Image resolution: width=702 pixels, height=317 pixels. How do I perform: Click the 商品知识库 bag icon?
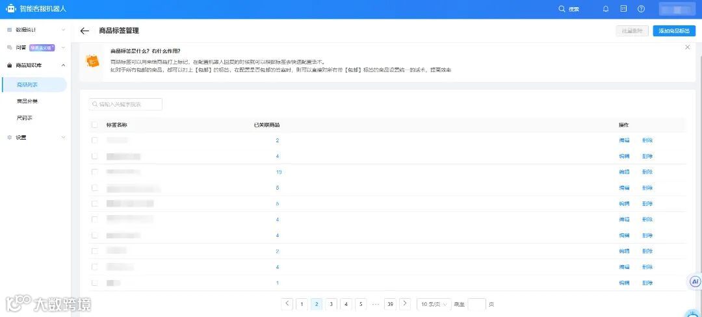(9, 65)
